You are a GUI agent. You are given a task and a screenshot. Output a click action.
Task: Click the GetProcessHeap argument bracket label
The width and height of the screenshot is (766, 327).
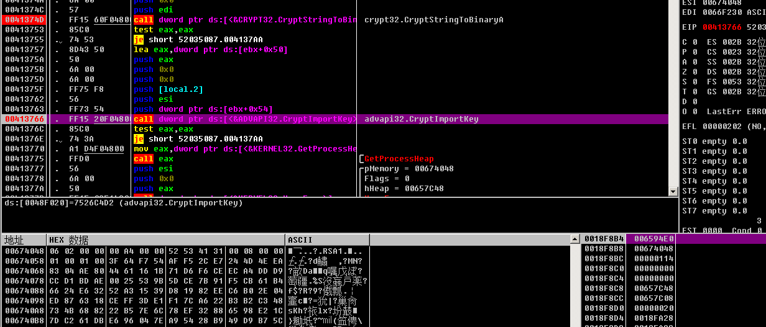pos(399,159)
